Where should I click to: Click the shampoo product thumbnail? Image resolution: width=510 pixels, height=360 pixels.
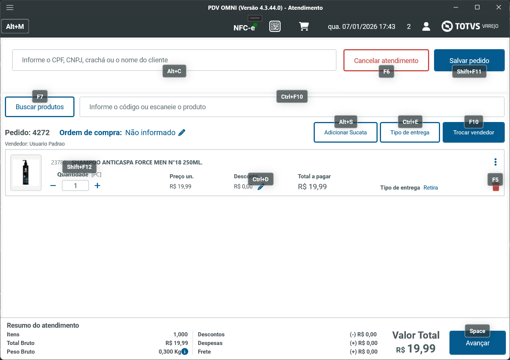click(26, 173)
